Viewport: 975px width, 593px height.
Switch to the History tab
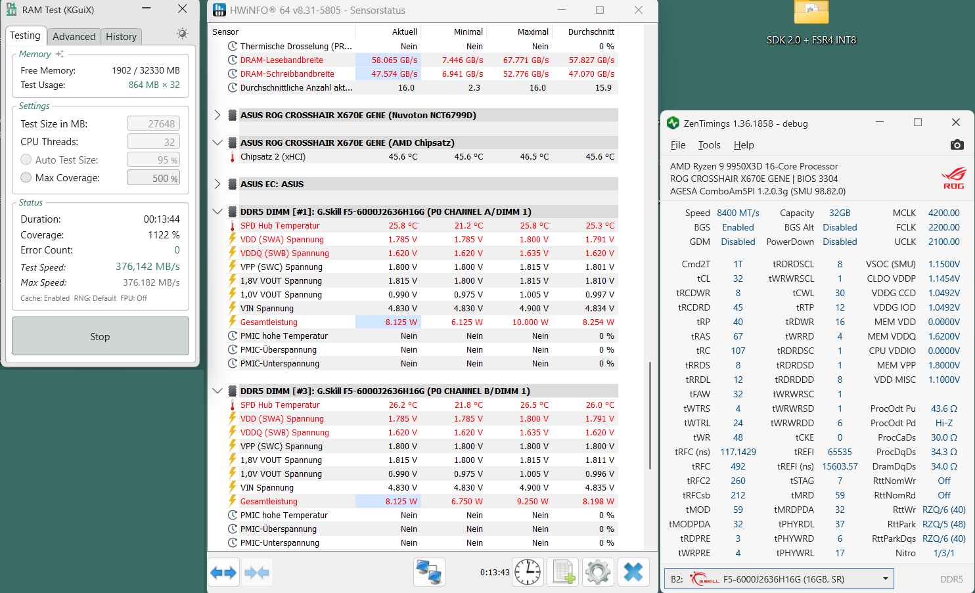pos(121,37)
